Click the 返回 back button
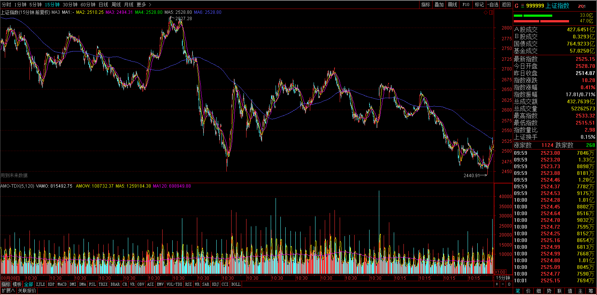Screen dimensions: 597x295 pos(506,4)
